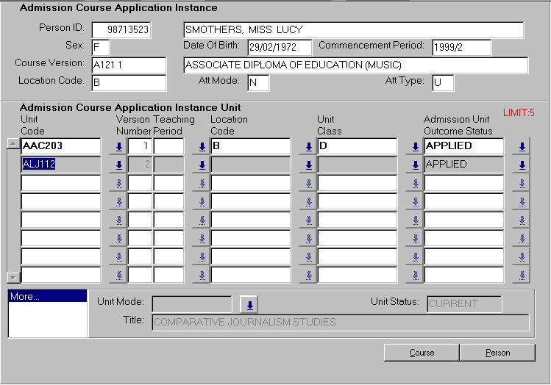Open lookup arrow beside unit code AAC203
Viewport: 551px width, 385px height.
119,146
